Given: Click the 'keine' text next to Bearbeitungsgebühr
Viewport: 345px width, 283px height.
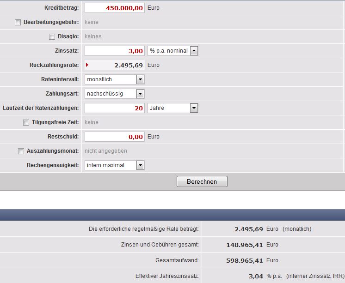Looking at the screenshot, I should [x=92, y=22].
